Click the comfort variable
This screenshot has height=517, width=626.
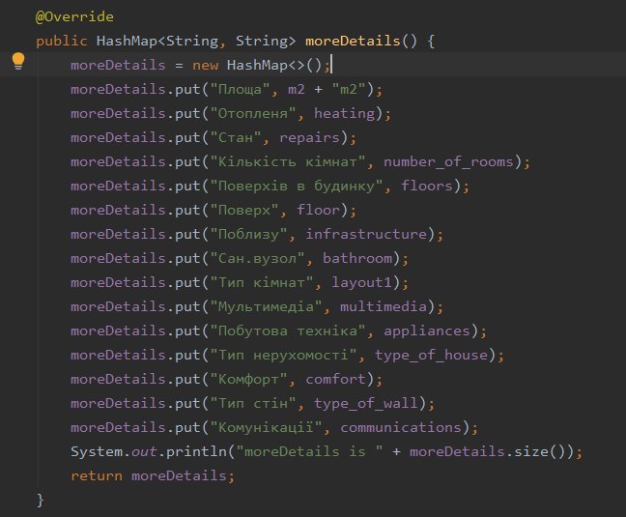coord(336,379)
